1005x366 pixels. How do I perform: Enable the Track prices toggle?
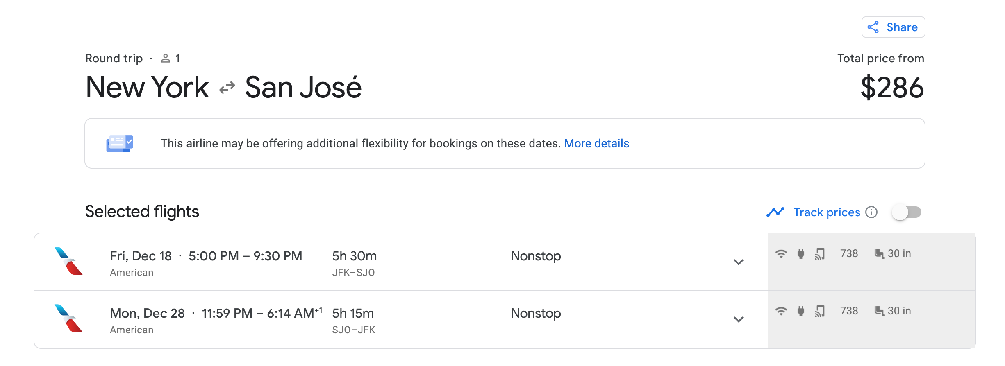point(907,212)
